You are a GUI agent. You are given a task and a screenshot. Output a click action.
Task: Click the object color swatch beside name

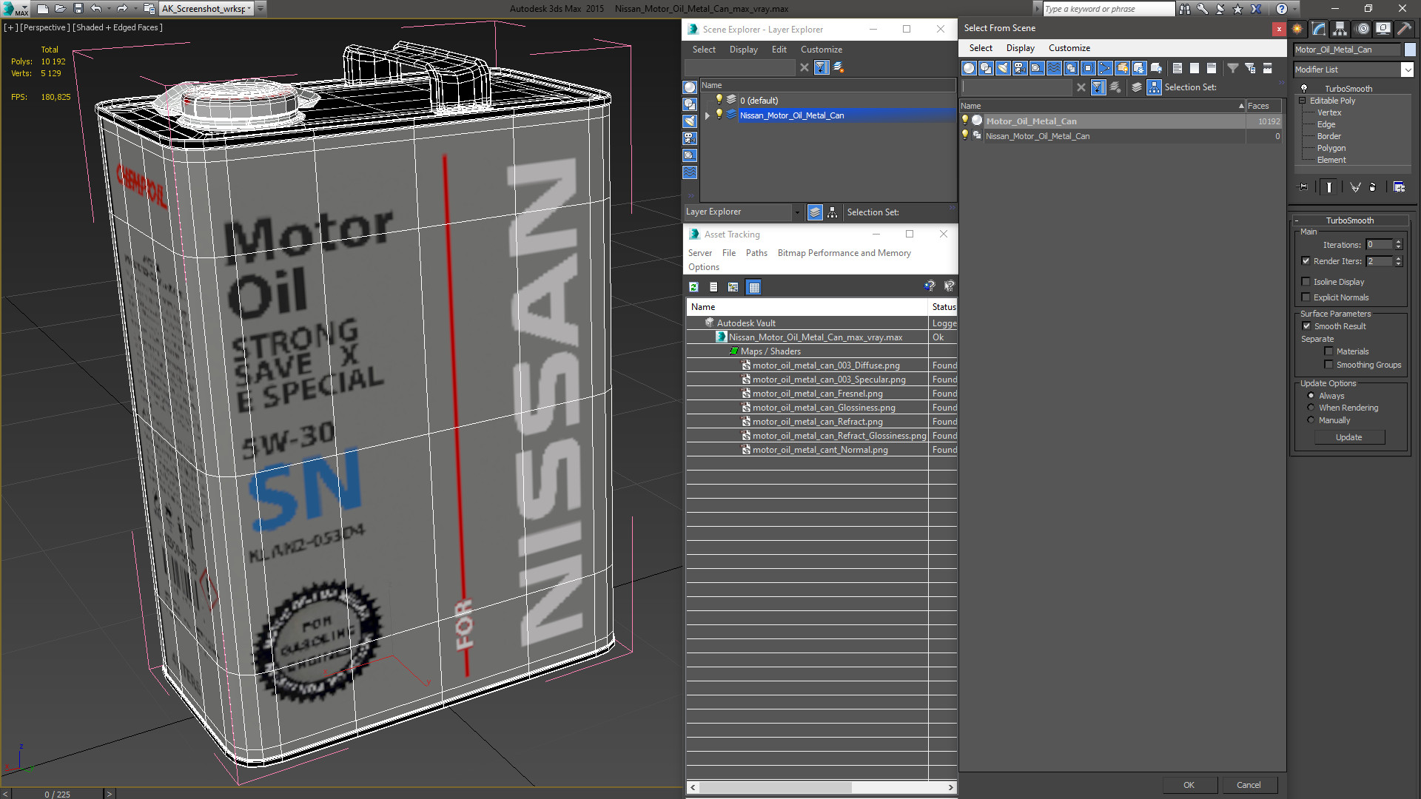click(x=1410, y=50)
